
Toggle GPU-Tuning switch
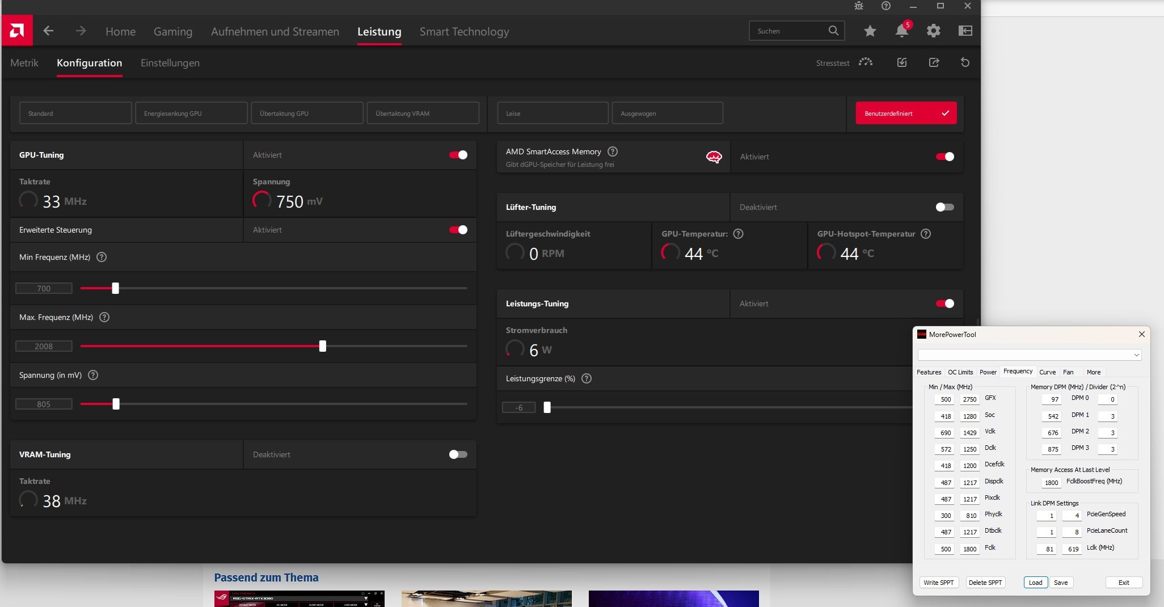point(458,155)
